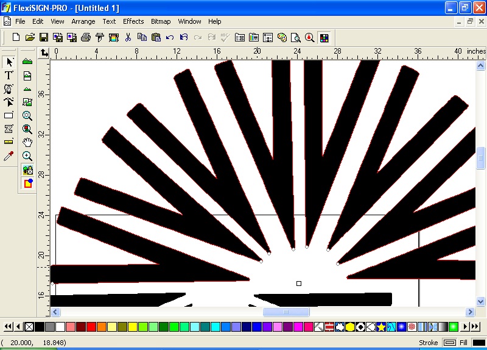Viewport: 487px width, 350px height.
Task: Select the Measure ruler tool
Action: point(9,142)
